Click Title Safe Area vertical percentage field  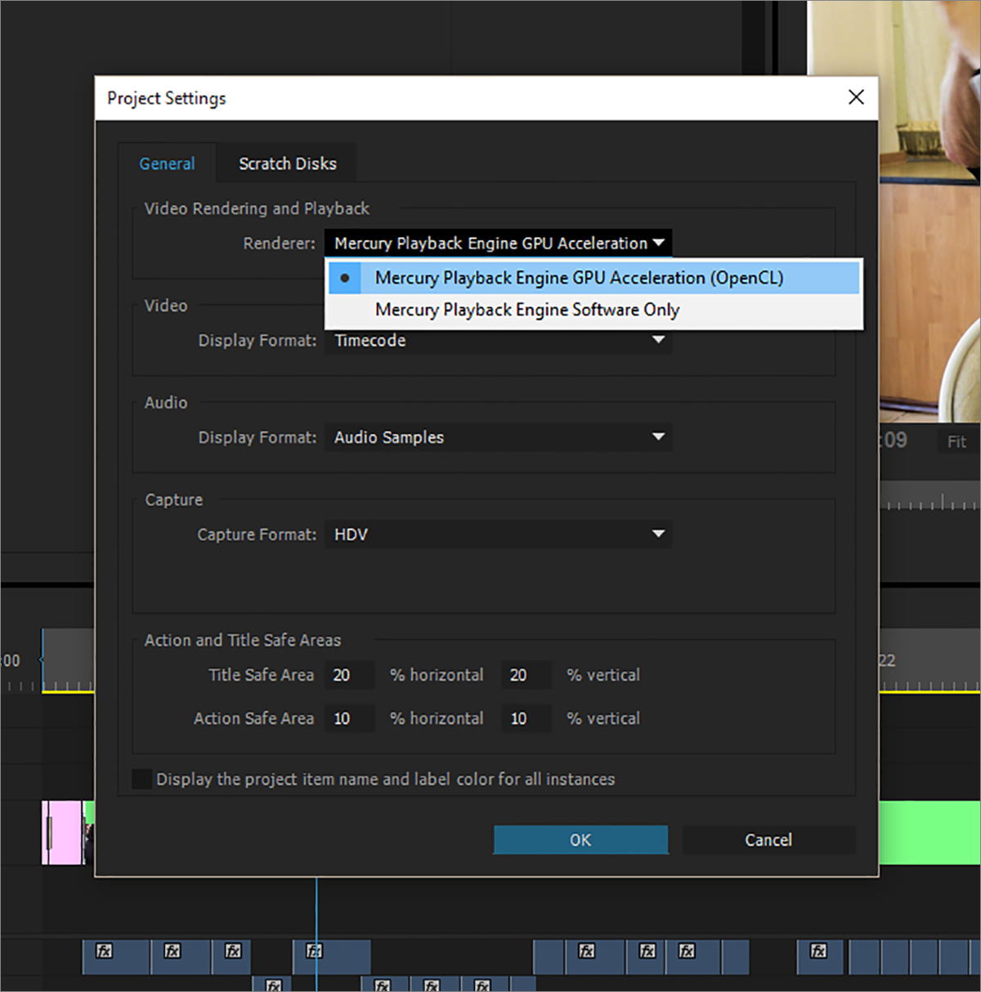(526, 675)
